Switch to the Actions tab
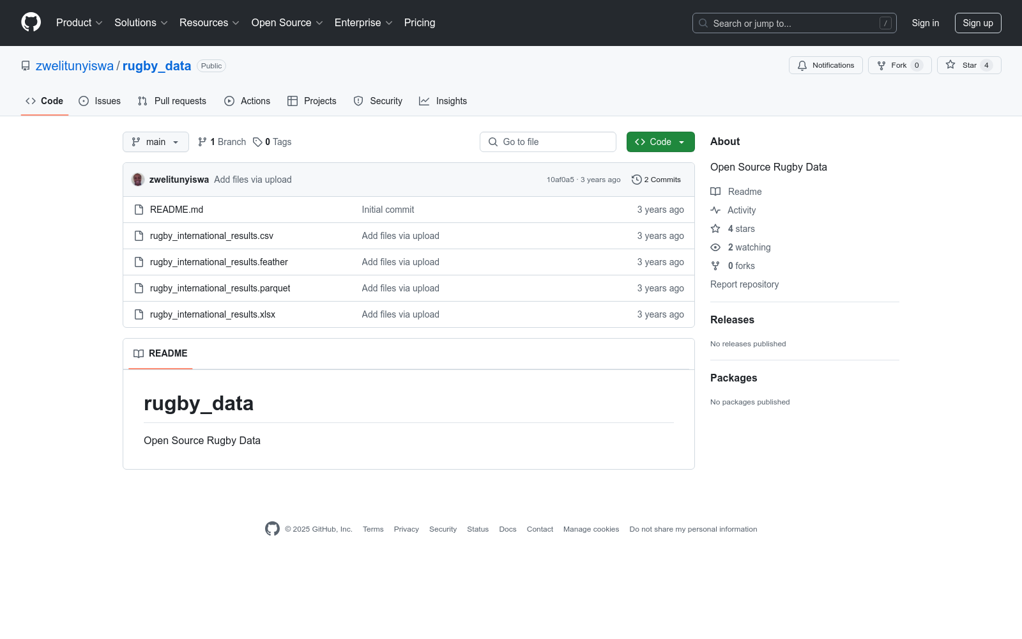 247,101
